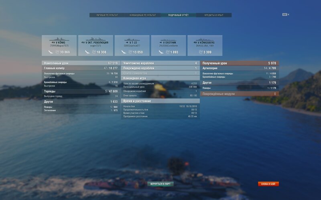
Task: Click the destroyer class icon before V Охотник
Action: pos(161,42)
